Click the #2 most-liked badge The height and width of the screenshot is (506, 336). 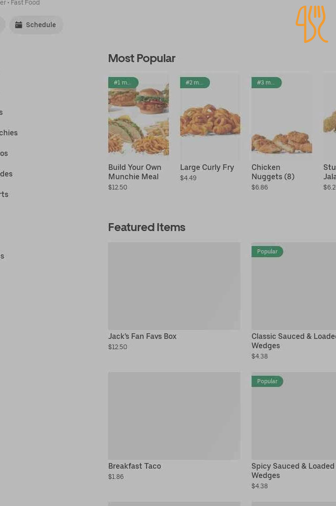coord(195,83)
